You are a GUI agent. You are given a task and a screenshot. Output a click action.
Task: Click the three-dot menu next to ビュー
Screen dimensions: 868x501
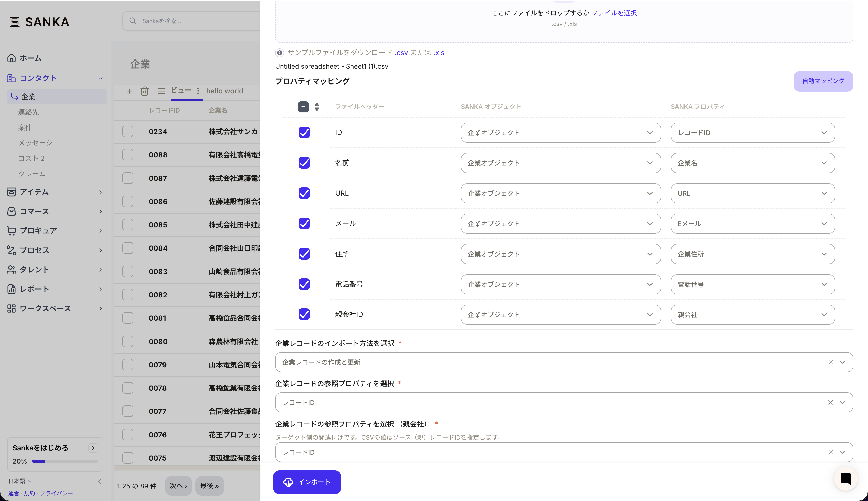pos(198,91)
